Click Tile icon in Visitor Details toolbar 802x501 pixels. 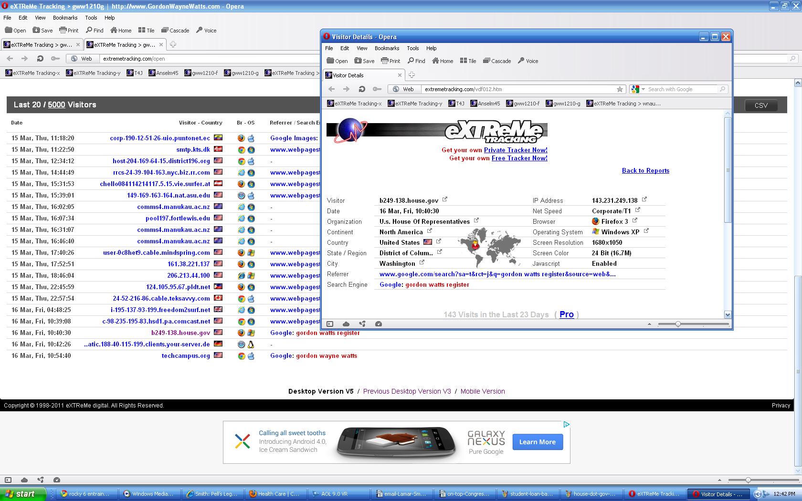click(x=463, y=61)
